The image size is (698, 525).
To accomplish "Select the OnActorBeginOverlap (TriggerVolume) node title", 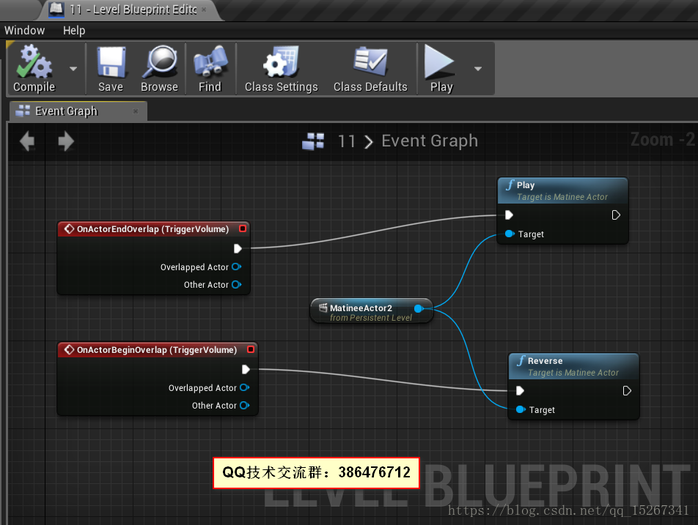I will point(157,350).
